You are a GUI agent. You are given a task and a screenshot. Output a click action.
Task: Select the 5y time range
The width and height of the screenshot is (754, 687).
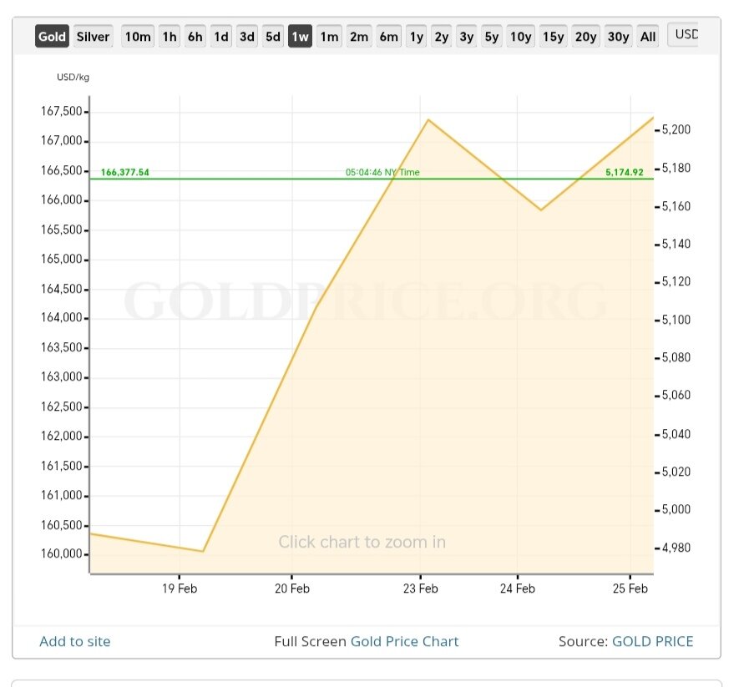(492, 37)
